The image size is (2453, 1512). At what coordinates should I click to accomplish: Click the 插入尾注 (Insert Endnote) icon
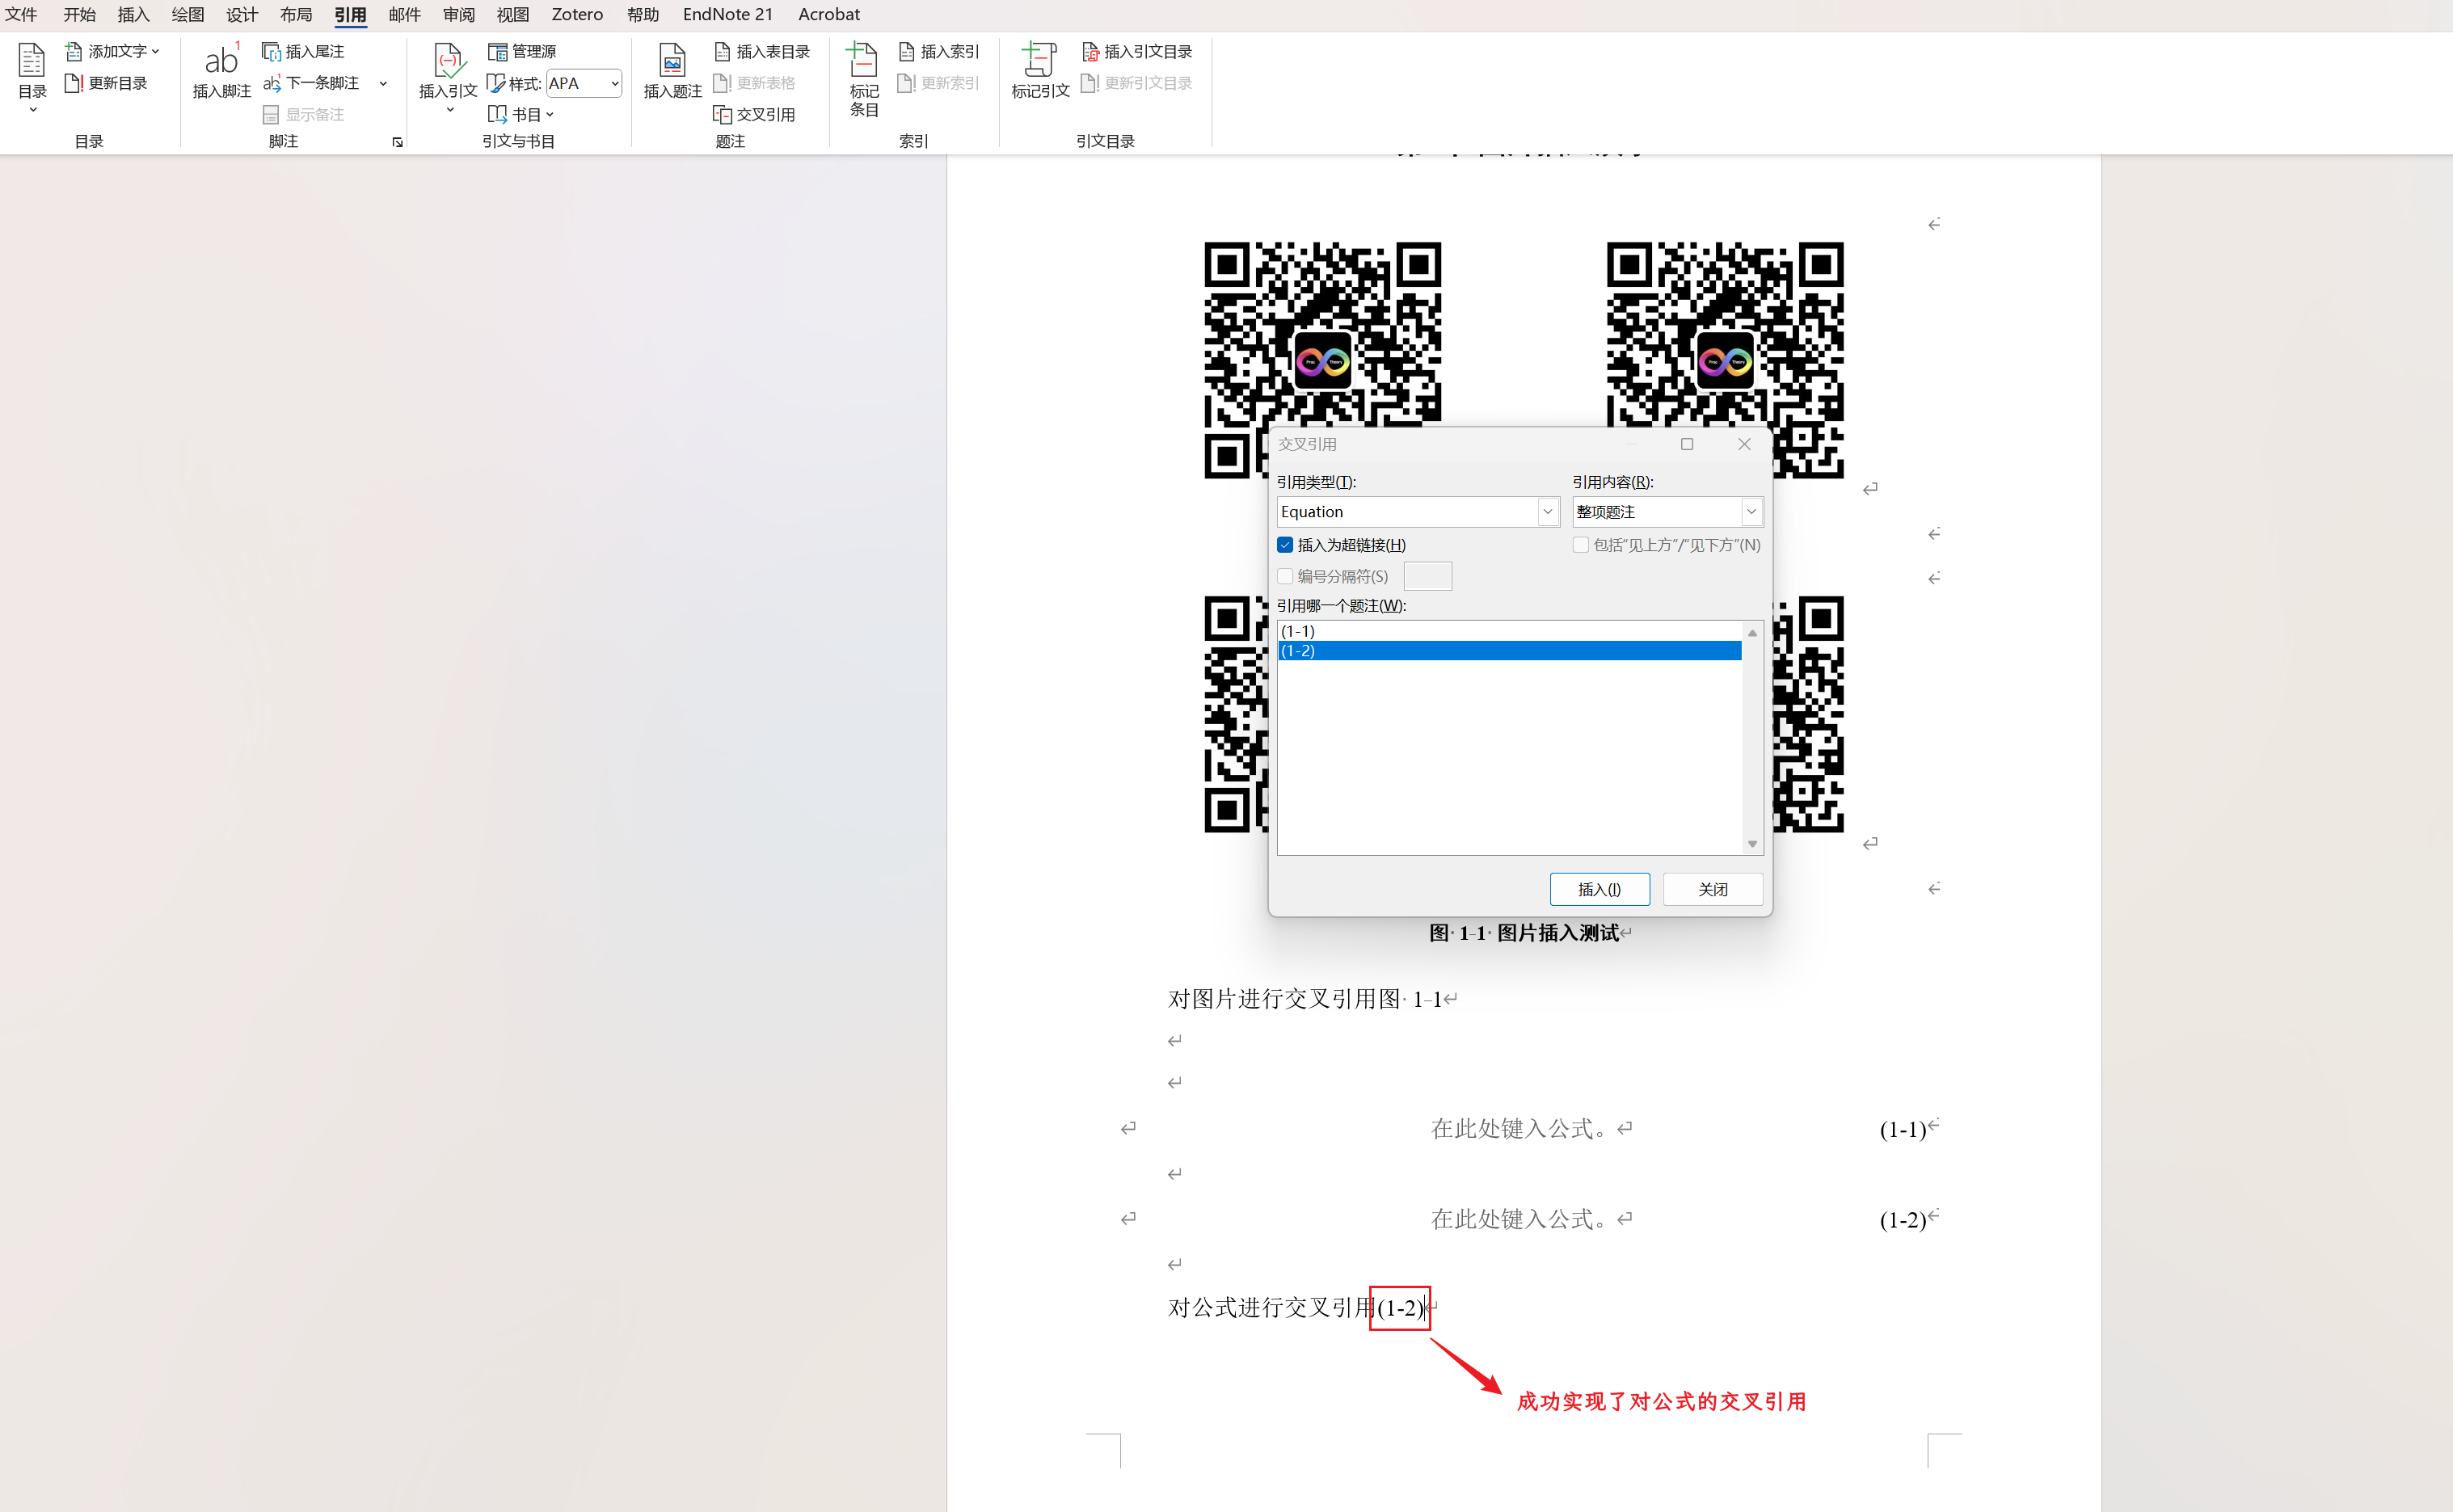click(302, 51)
